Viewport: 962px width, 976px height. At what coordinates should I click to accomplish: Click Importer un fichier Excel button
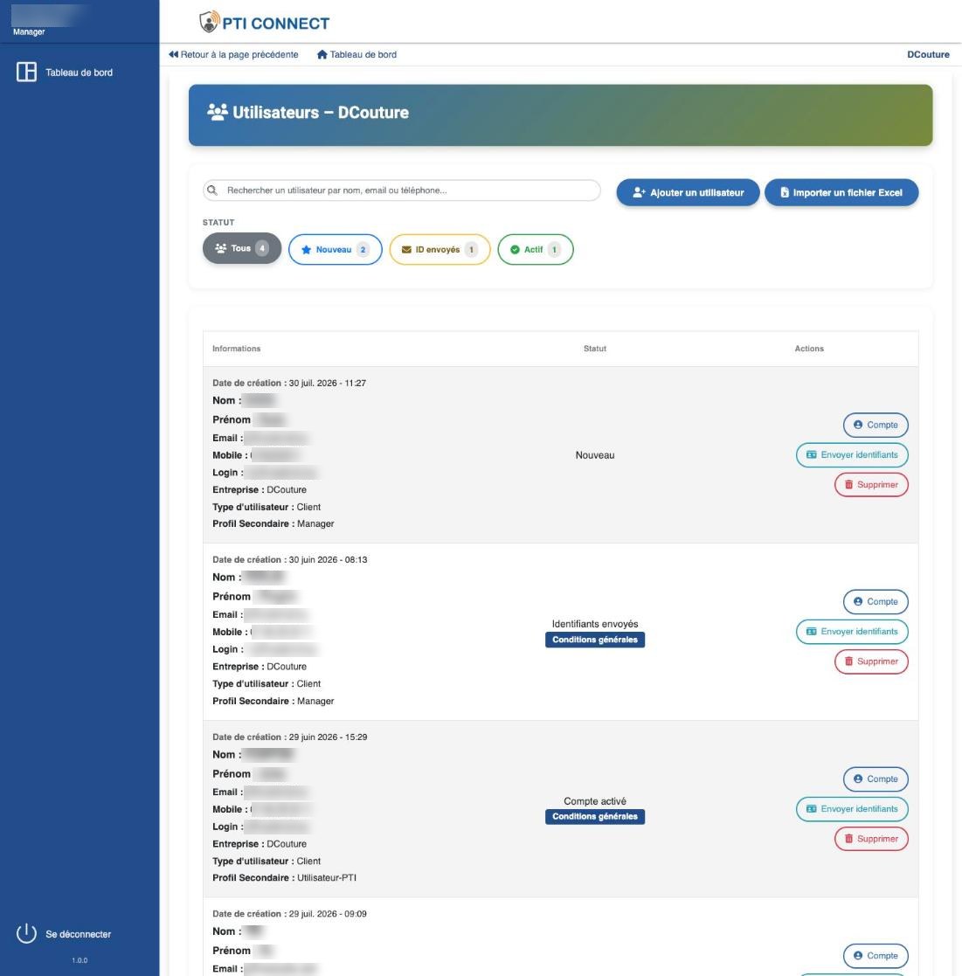841,192
